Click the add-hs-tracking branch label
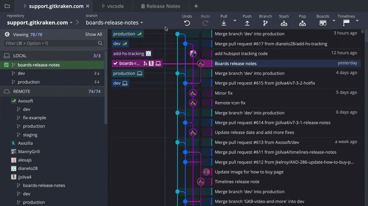Image resolution: width=368 pixels, height=206 pixels. 132,54
